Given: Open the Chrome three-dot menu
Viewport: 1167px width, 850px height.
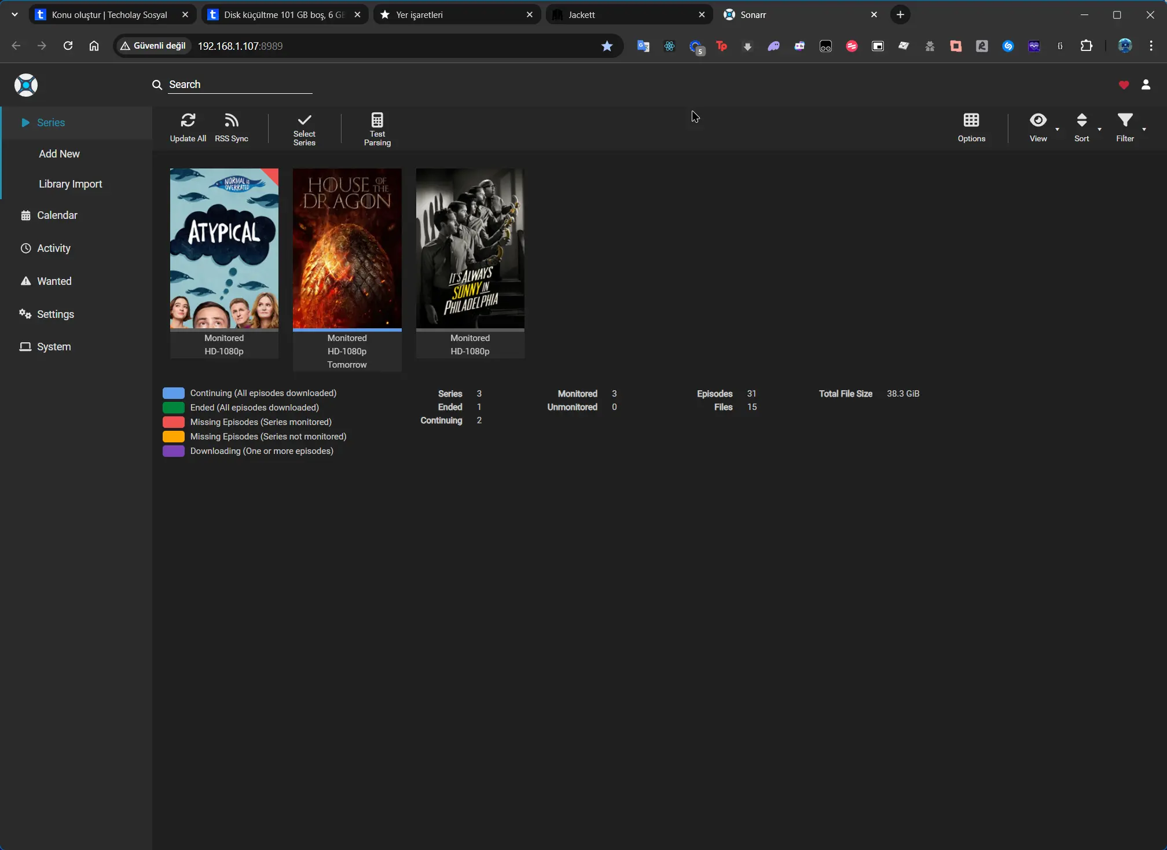Looking at the screenshot, I should coord(1151,46).
